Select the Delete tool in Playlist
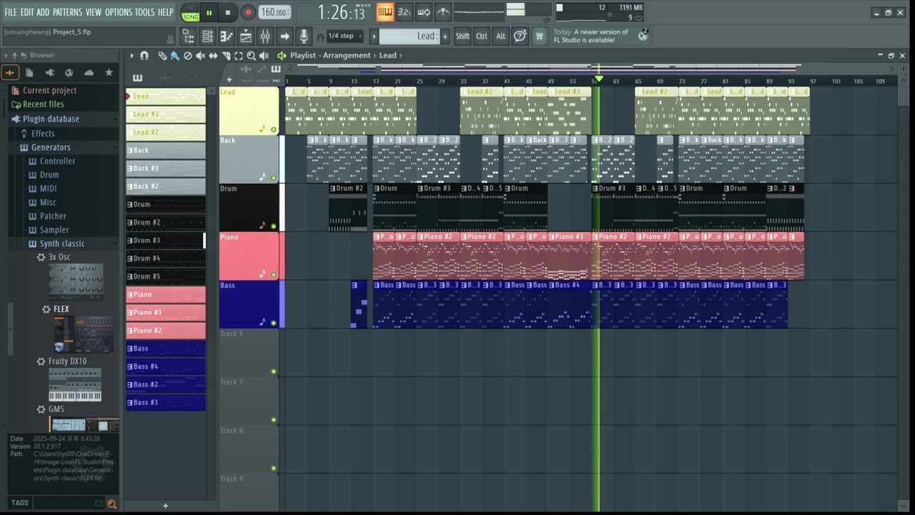915x515 pixels. pyautogui.click(x=187, y=55)
